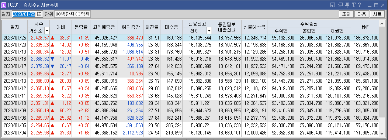Open the 거래소 index dropdown
Screen dimensions: 388x140
47,31
